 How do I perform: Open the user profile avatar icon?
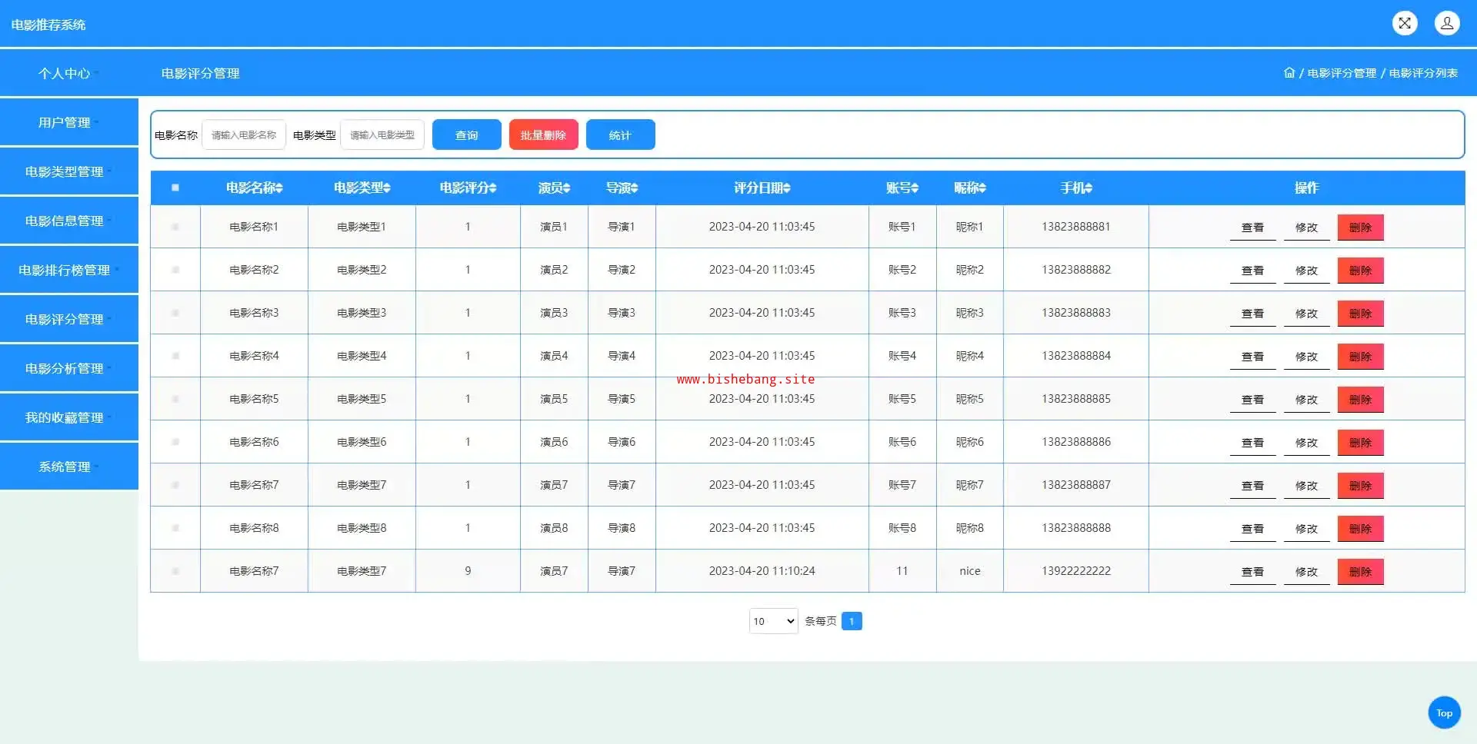pos(1446,23)
